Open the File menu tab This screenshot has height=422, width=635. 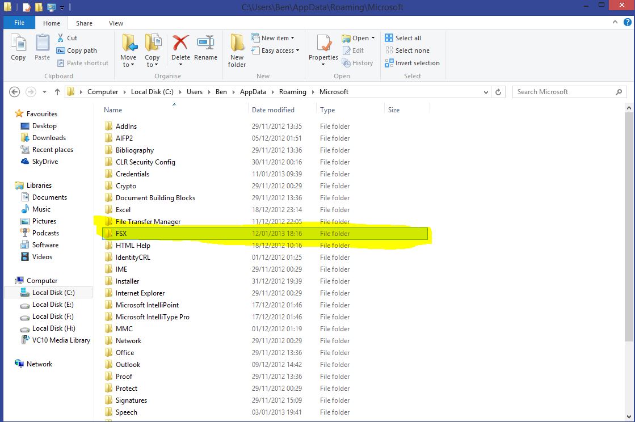[x=19, y=23]
